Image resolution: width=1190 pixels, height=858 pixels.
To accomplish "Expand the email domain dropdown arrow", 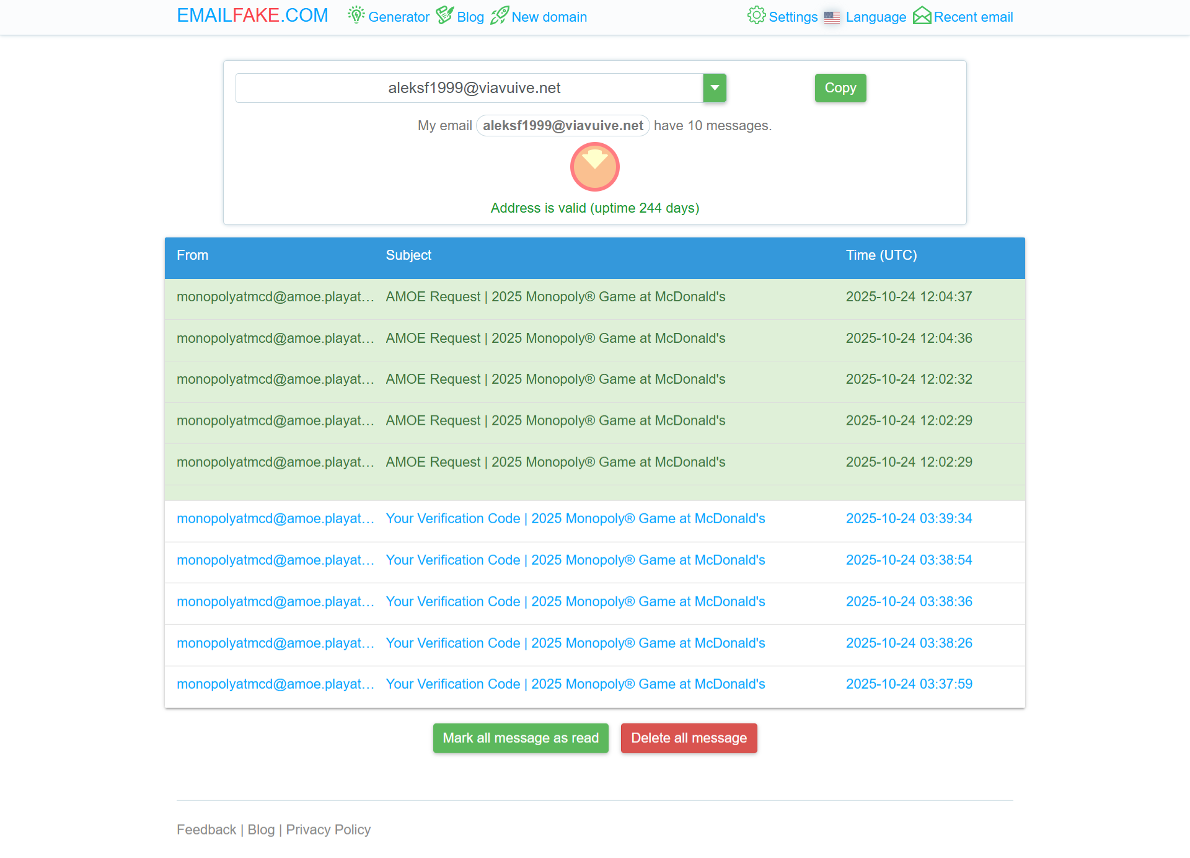I will pyautogui.click(x=715, y=88).
